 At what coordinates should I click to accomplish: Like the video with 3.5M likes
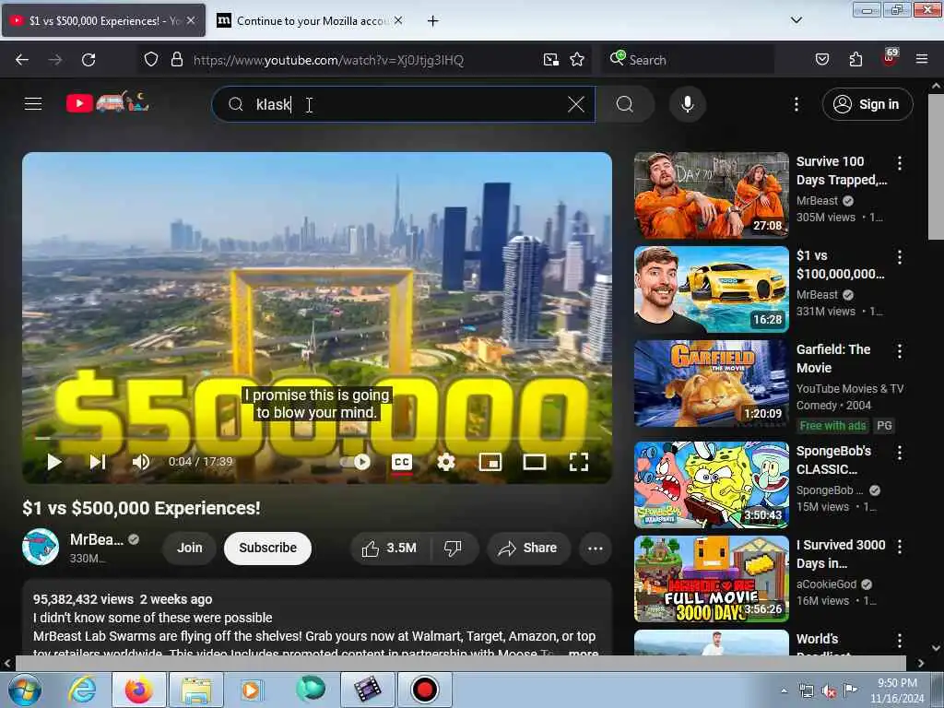(x=389, y=548)
